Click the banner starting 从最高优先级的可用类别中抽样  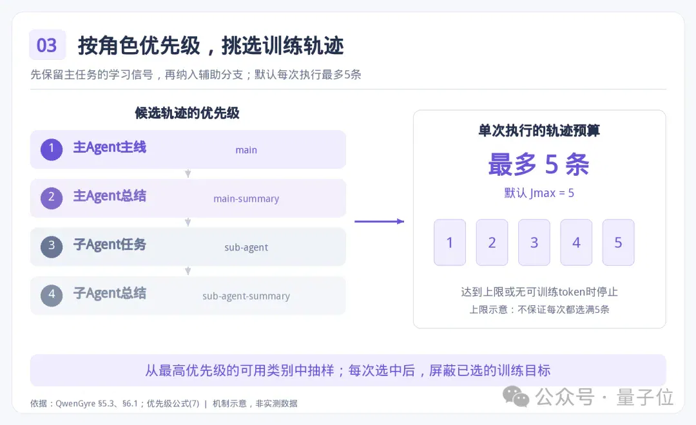click(x=348, y=370)
